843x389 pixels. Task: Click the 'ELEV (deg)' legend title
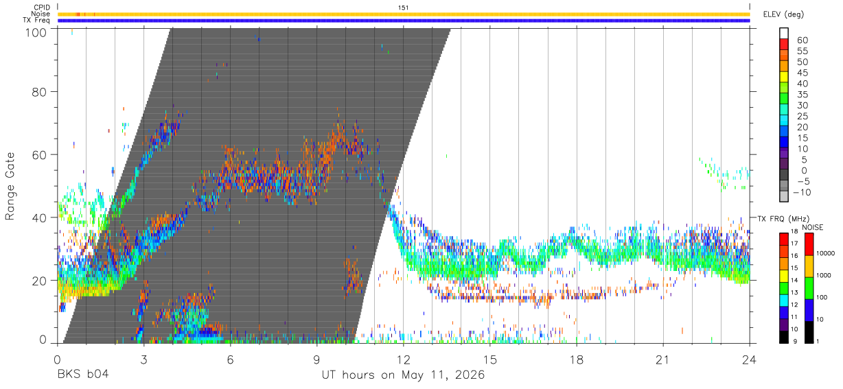click(784, 14)
